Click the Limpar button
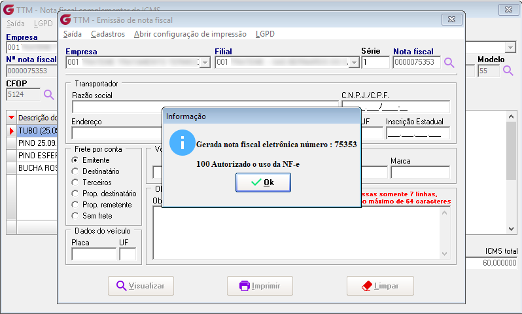The image size is (522, 314). pyautogui.click(x=380, y=286)
